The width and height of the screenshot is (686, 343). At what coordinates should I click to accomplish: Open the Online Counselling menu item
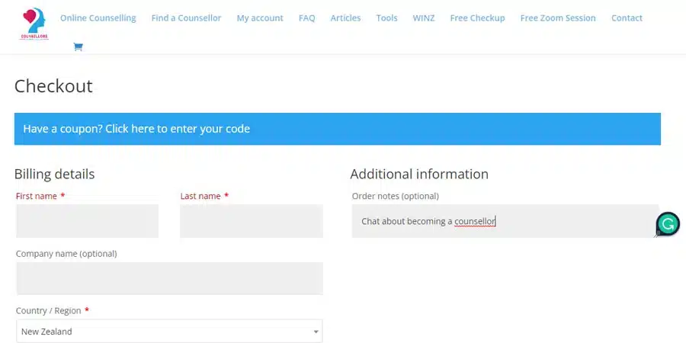point(98,18)
